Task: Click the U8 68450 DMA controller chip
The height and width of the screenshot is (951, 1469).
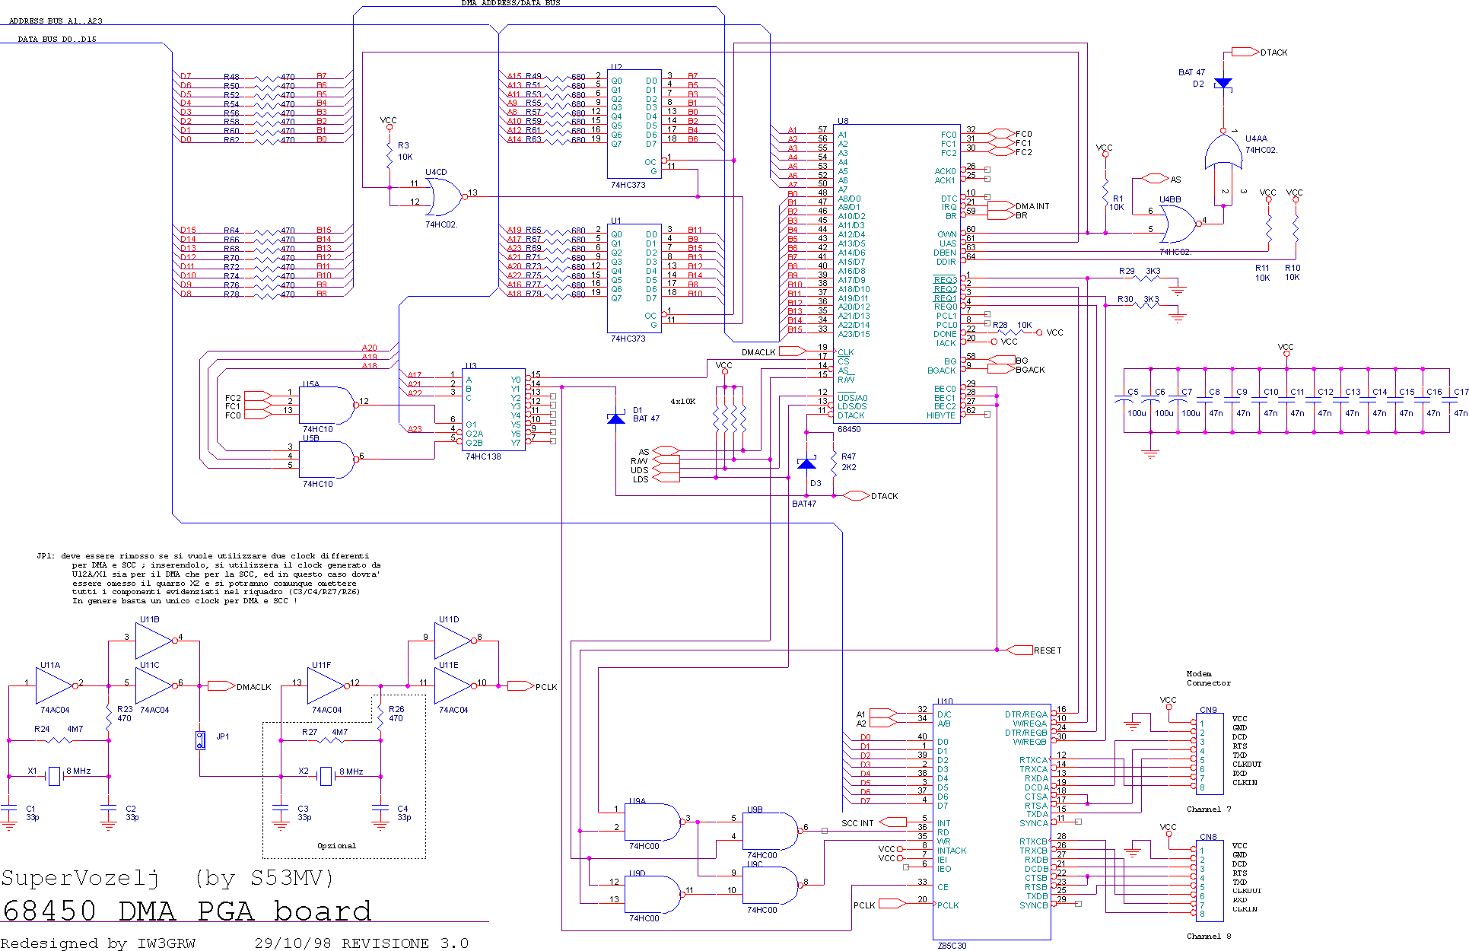Action: pyautogui.click(x=898, y=274)
